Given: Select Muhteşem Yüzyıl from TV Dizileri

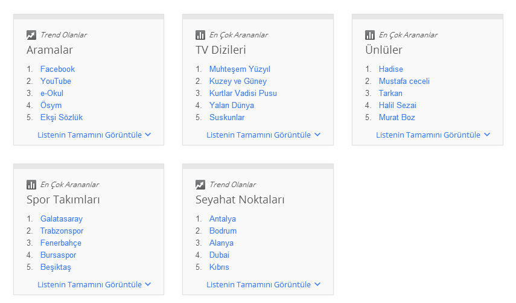Looking at the screenshot, I should coord(240,69).
